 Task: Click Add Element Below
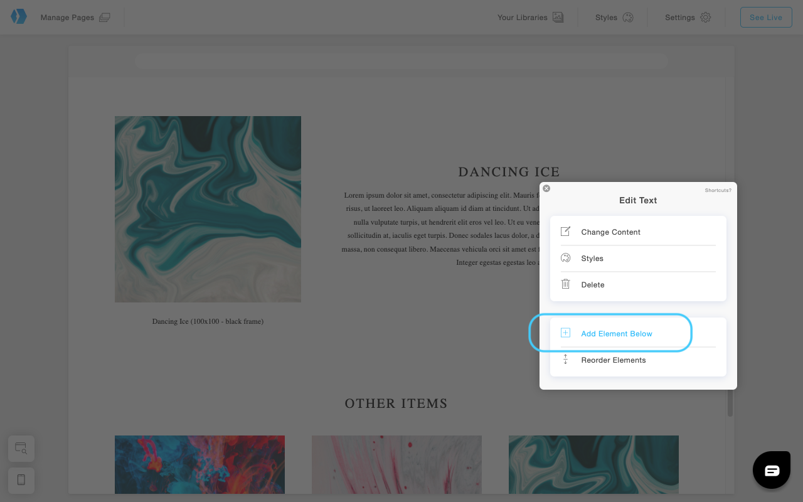click(x=616, y=334)
